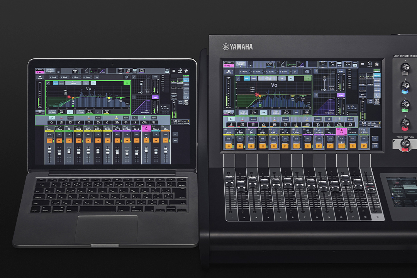This screenshot has width=417, height=278.
Task: Click yellow band 3 node on mixer EQ graph
Action: (293, 96)
